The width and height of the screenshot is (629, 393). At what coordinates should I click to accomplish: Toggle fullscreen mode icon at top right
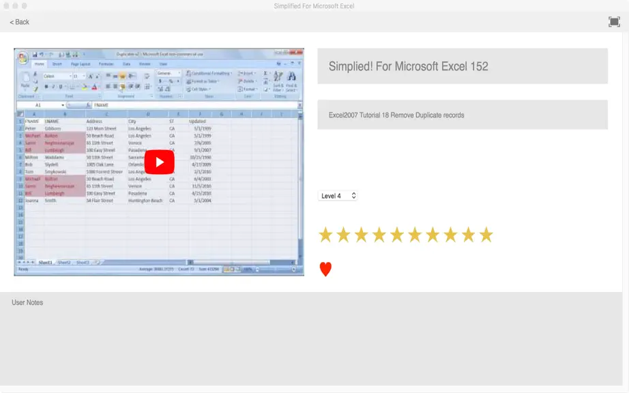614,22
